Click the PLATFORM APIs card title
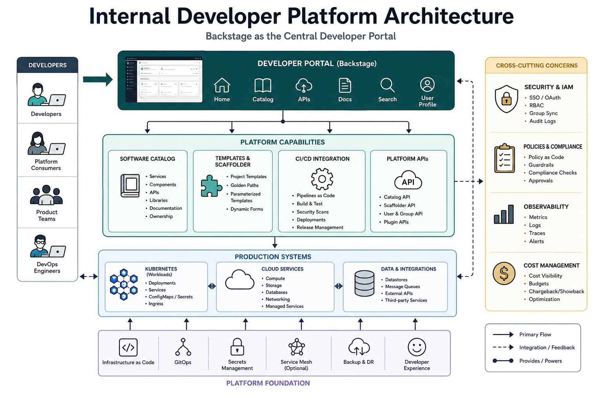The width and height of the screenshot is (602, 401). point(407,159)
